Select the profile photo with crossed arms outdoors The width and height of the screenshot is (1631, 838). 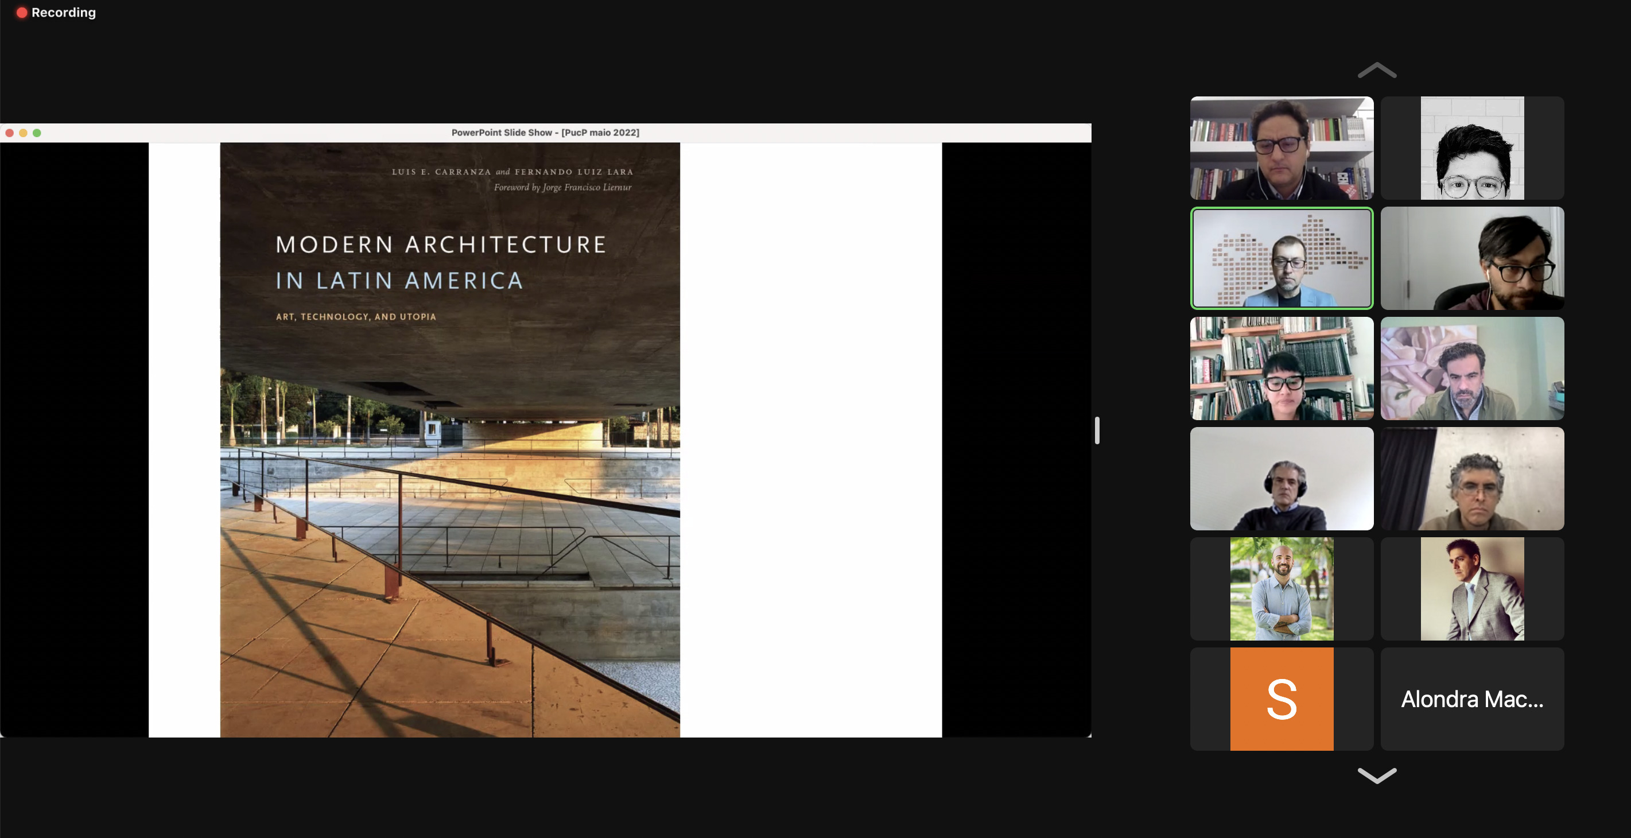pyautogui.click(x=1281, y=588)
